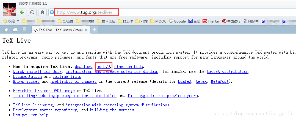The image size is (296, 119).
Task: Open Quick install for Unix link
Action: pyautogui.click(x=37, y=71)
